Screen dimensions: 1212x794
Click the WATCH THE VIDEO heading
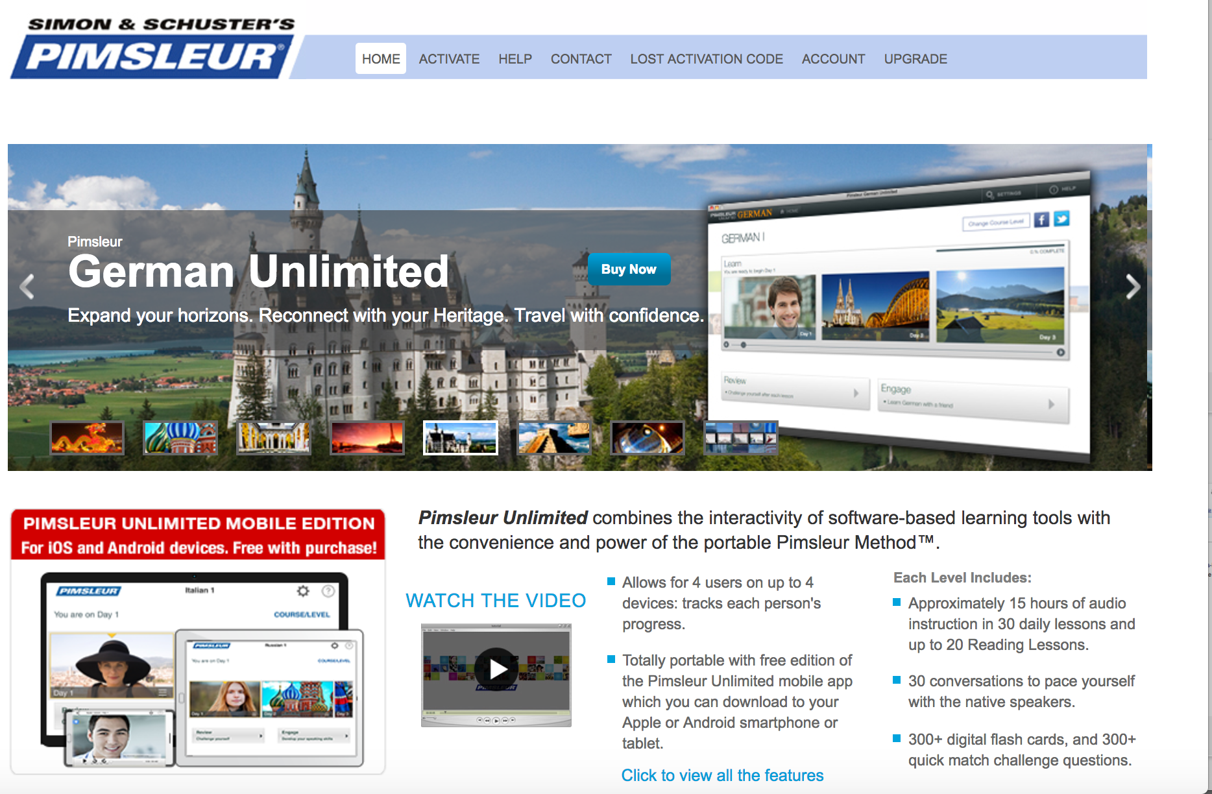496,601
